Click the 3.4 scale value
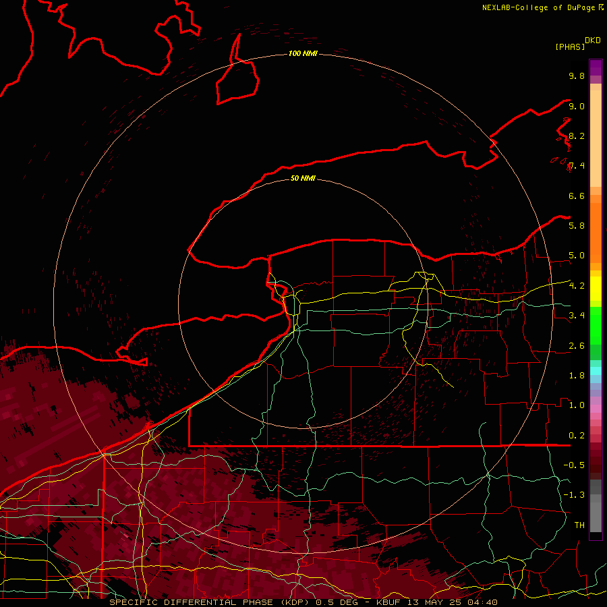The height and width of the screenshot is (607, 607). click(577, 316)
